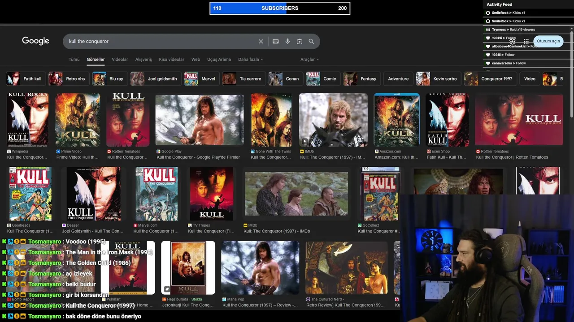Expand the Daha fazla dropdown
The width and height of the screenshot is (574, 322).
[250, 59]
